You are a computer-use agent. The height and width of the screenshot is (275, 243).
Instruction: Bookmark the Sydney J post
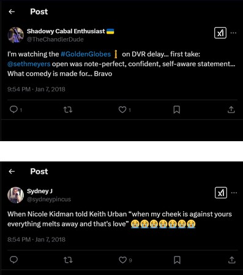pyautogui.click(x=177, y=260)
